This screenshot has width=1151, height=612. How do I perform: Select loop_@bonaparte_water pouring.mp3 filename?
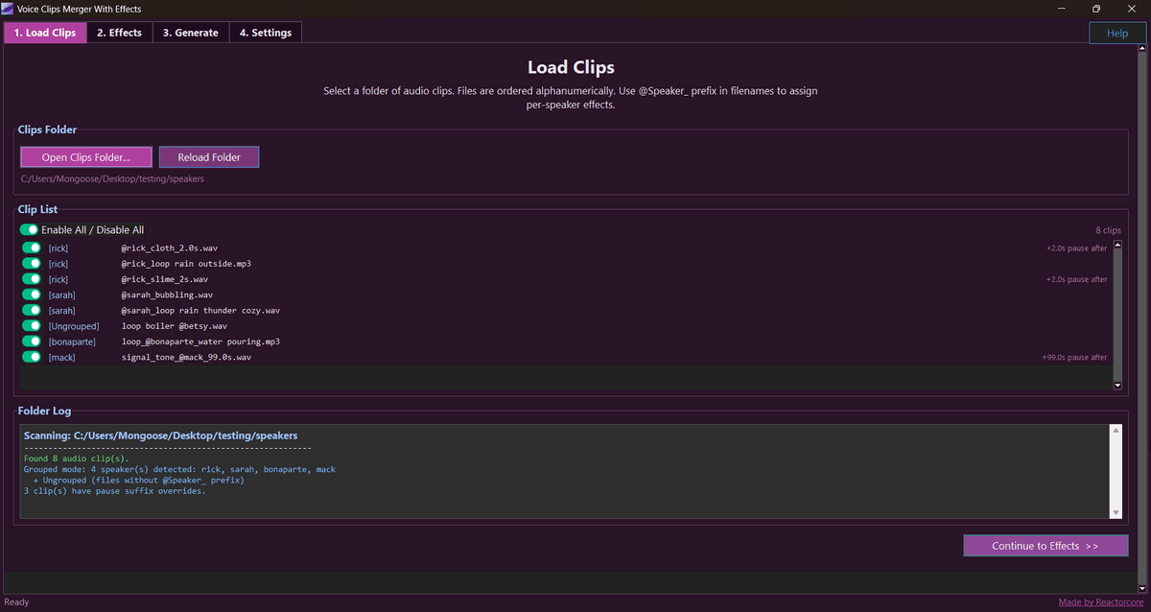(x=200, y=341)
